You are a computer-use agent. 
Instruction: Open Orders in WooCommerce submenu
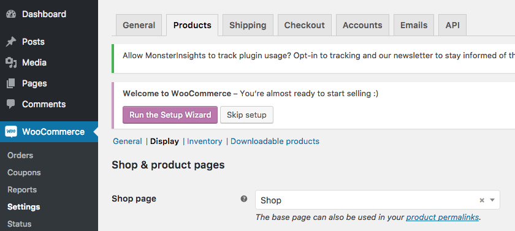[x=20, y=155]
